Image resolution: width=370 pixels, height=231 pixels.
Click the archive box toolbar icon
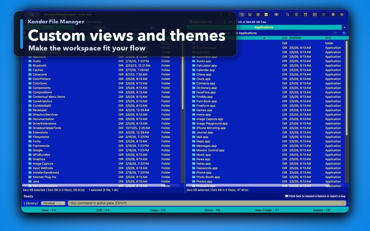point(306,14)
